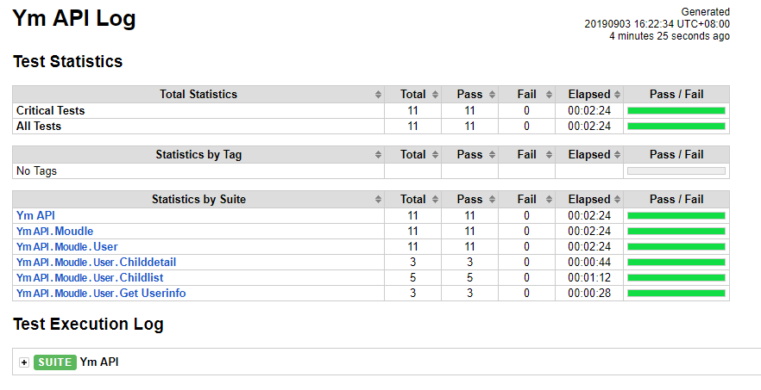Click the green SUITE label badge
This screenshot has width=761, height=390.
pyautogui.click(x=55, y=362)
